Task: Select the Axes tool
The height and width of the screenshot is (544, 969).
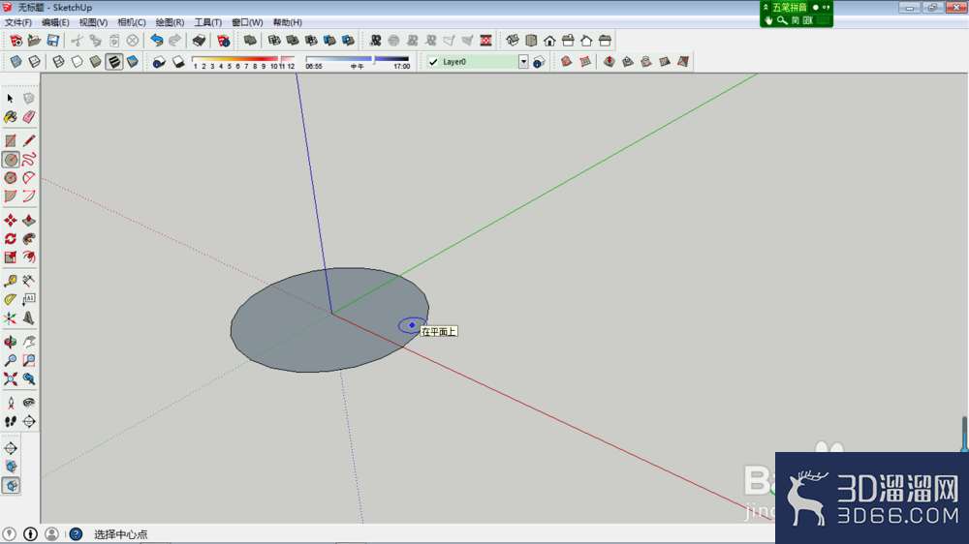Action: 11,318
